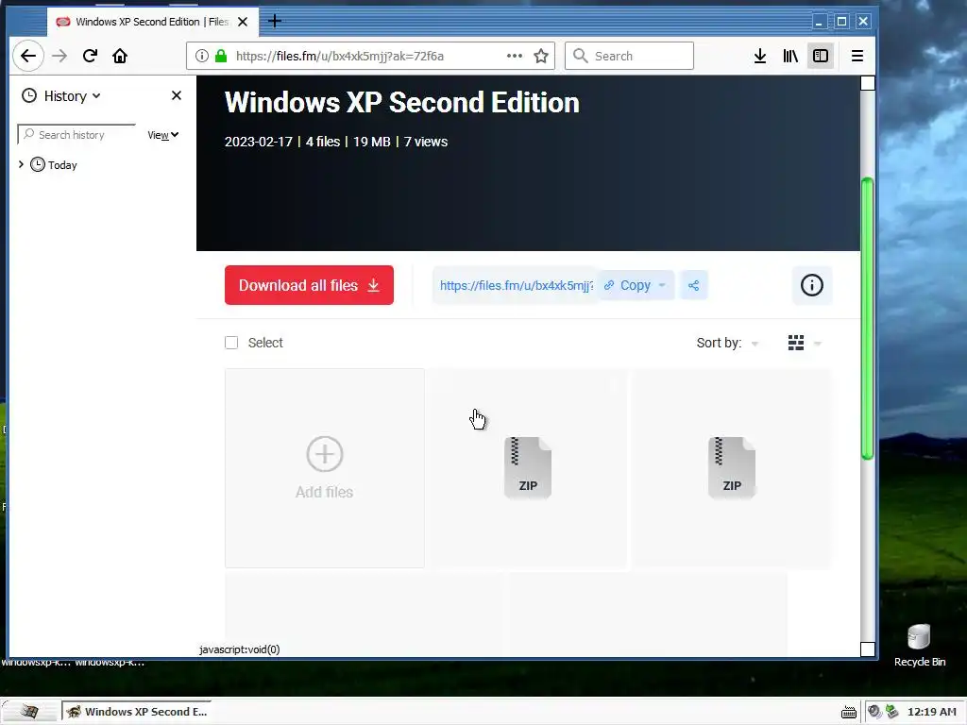Click Download all files button
Viewport: 967px width, 725px height.
coord(309,285)
